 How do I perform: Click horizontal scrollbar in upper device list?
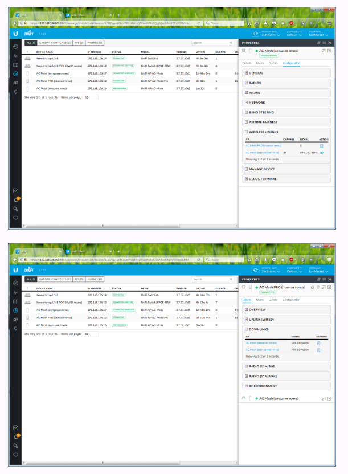click(x=103, y=226)
